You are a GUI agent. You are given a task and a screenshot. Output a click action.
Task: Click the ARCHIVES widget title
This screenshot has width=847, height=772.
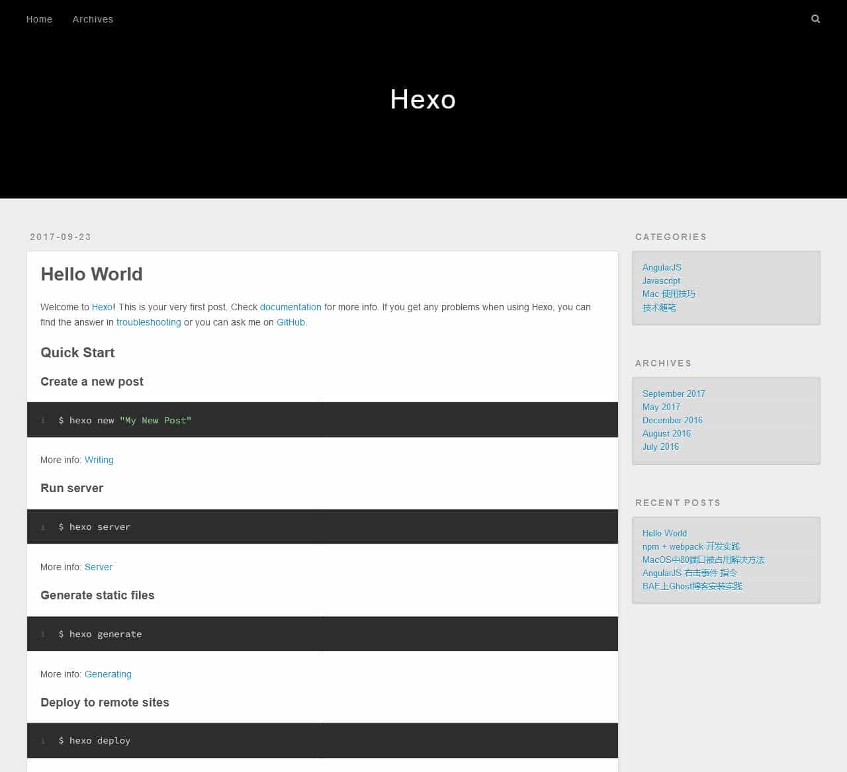pyautogui.click(x=663, y=363)
